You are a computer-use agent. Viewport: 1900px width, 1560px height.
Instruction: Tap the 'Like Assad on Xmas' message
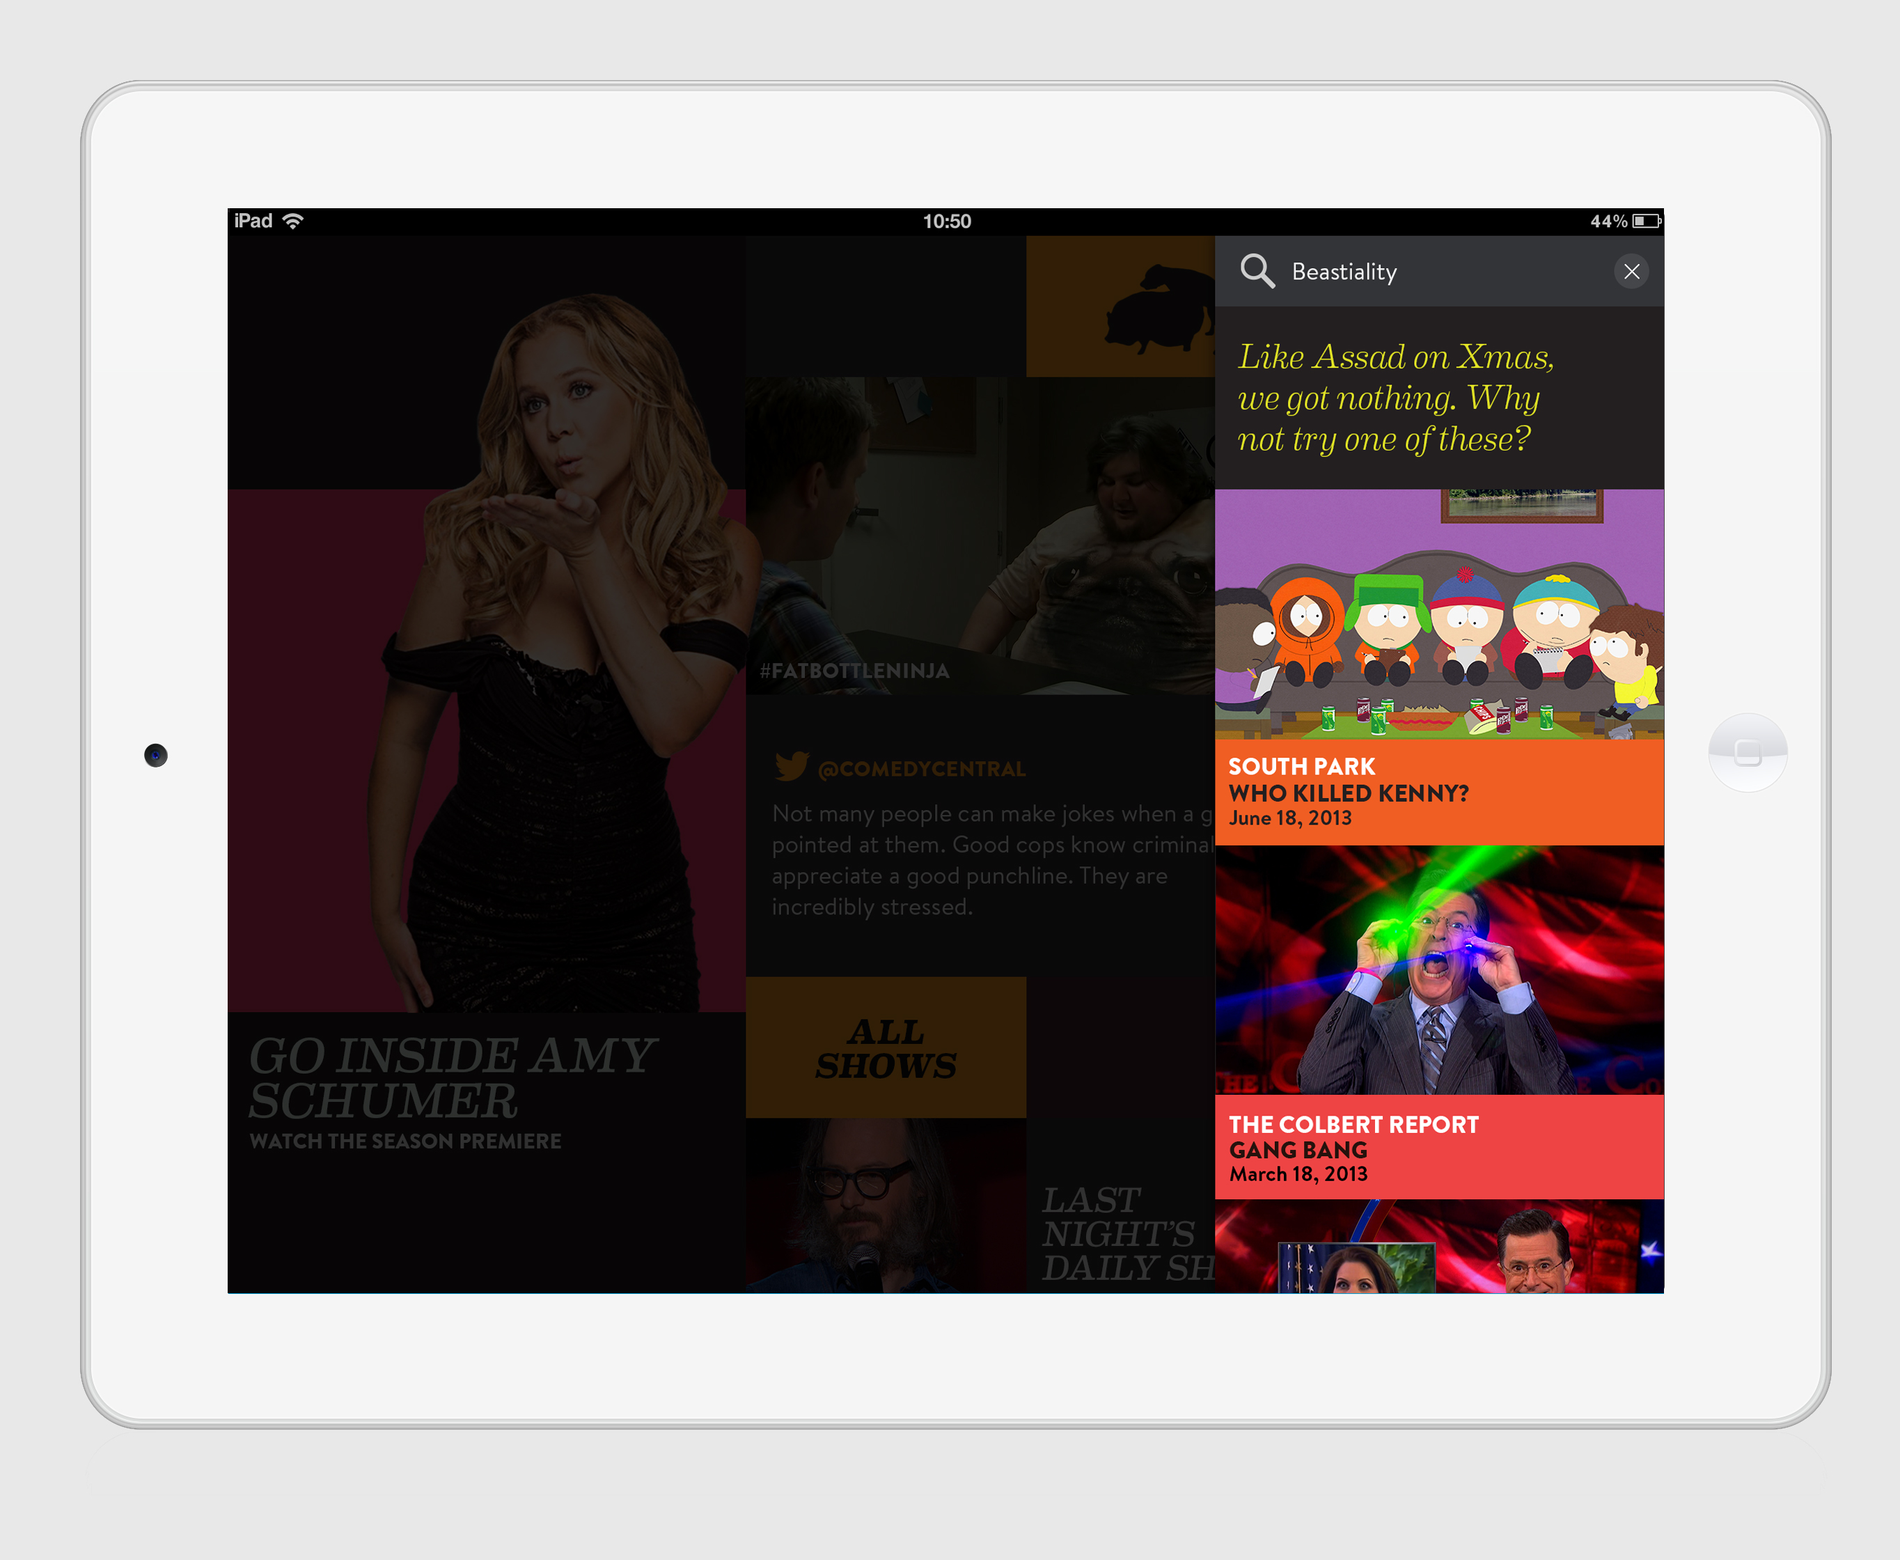click(x=1395, y=398)
